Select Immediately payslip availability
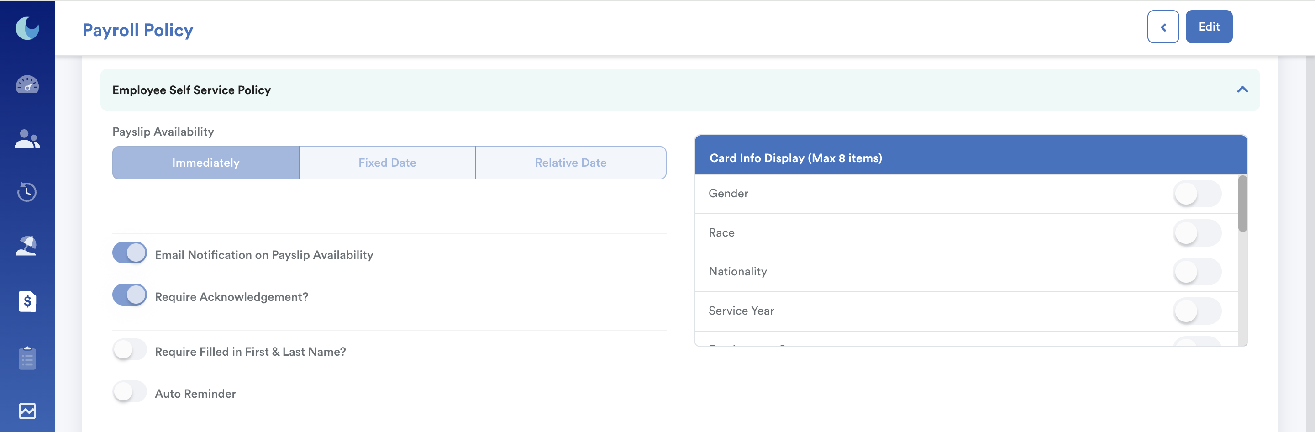Viewport: 1315px width, 432px height. coord(206,163)
